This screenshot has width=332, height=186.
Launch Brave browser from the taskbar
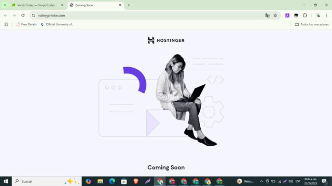point(136,181)
